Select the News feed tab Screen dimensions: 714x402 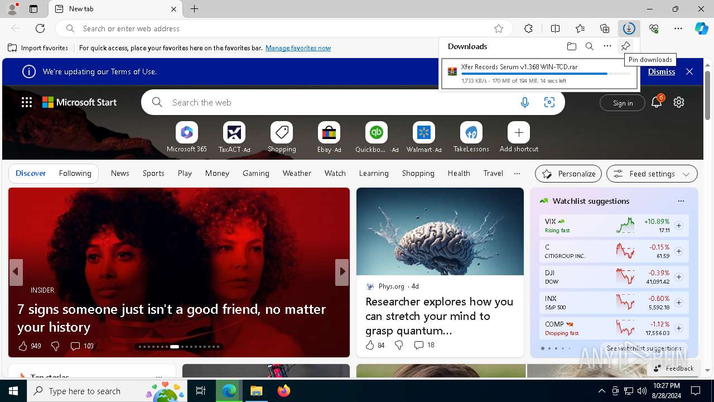pyautogui.click(x=120, y=173)
